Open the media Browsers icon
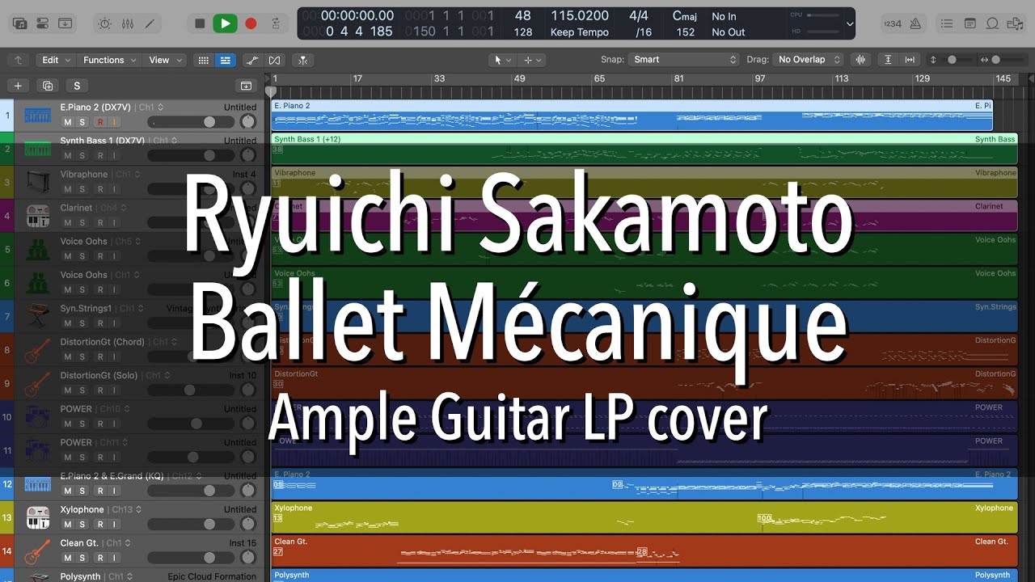Image resolution: width=1035 pixels, height=582 pixels. tap(1015, 23)
